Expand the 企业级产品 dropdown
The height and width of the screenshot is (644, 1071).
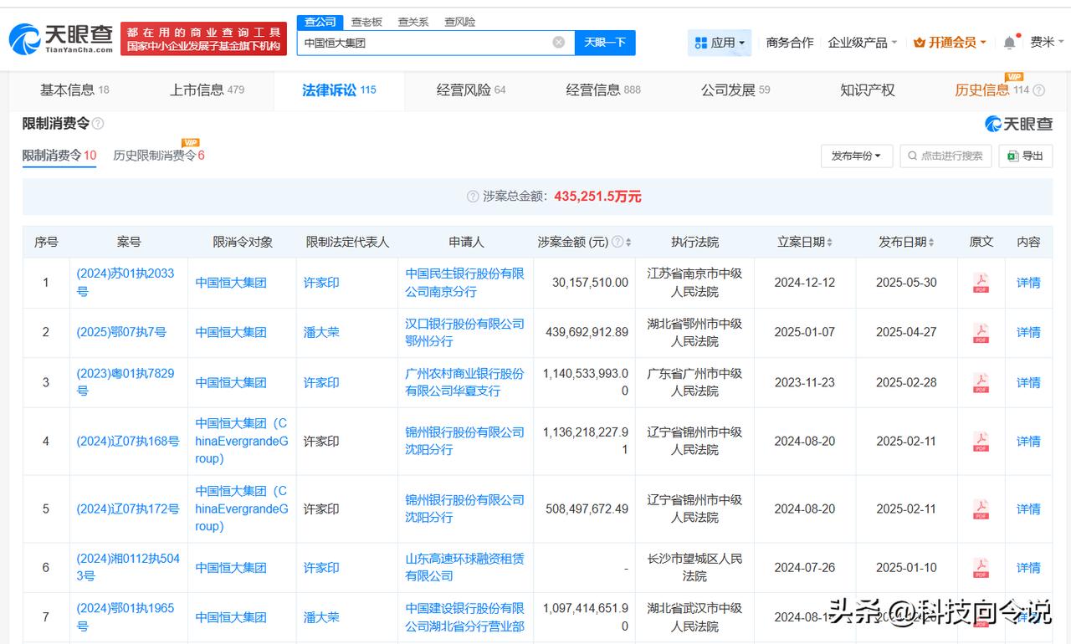coord(863,43)
